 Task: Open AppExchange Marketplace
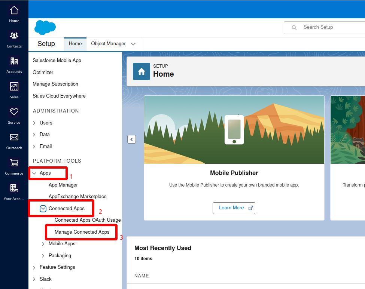(77, 196)
